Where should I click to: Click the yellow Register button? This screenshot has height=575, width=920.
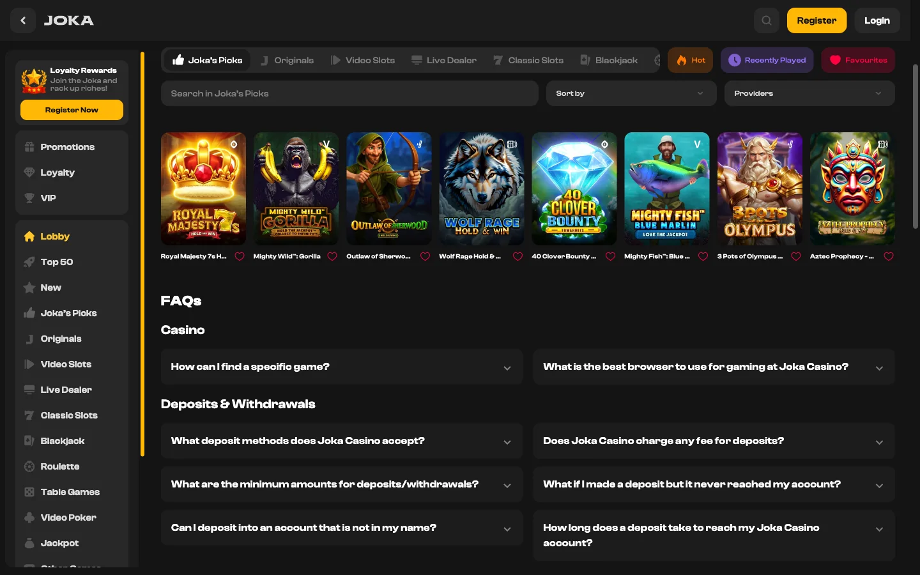point(816,20)
